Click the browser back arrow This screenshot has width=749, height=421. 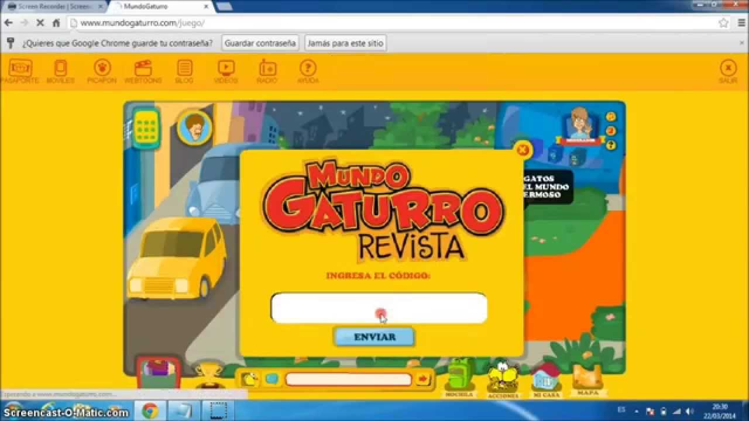8,23
